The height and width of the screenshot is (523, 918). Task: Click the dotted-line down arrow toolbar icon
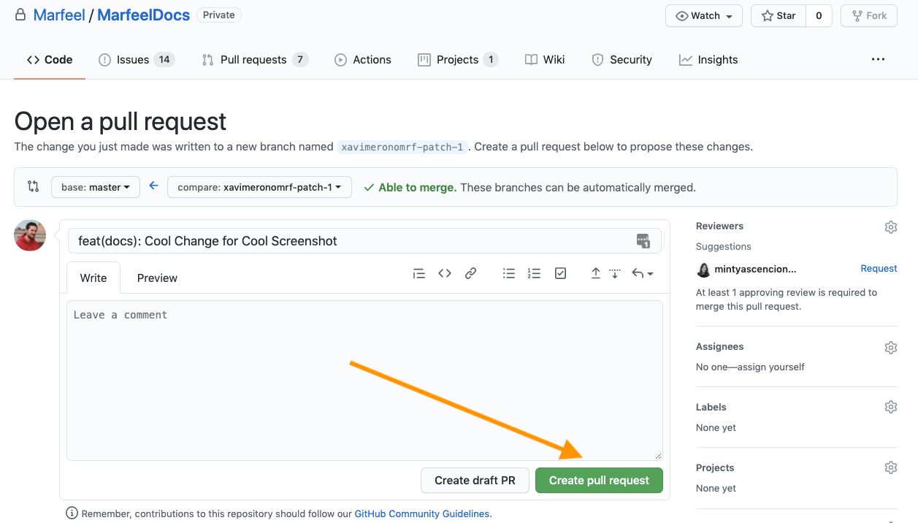615,273
